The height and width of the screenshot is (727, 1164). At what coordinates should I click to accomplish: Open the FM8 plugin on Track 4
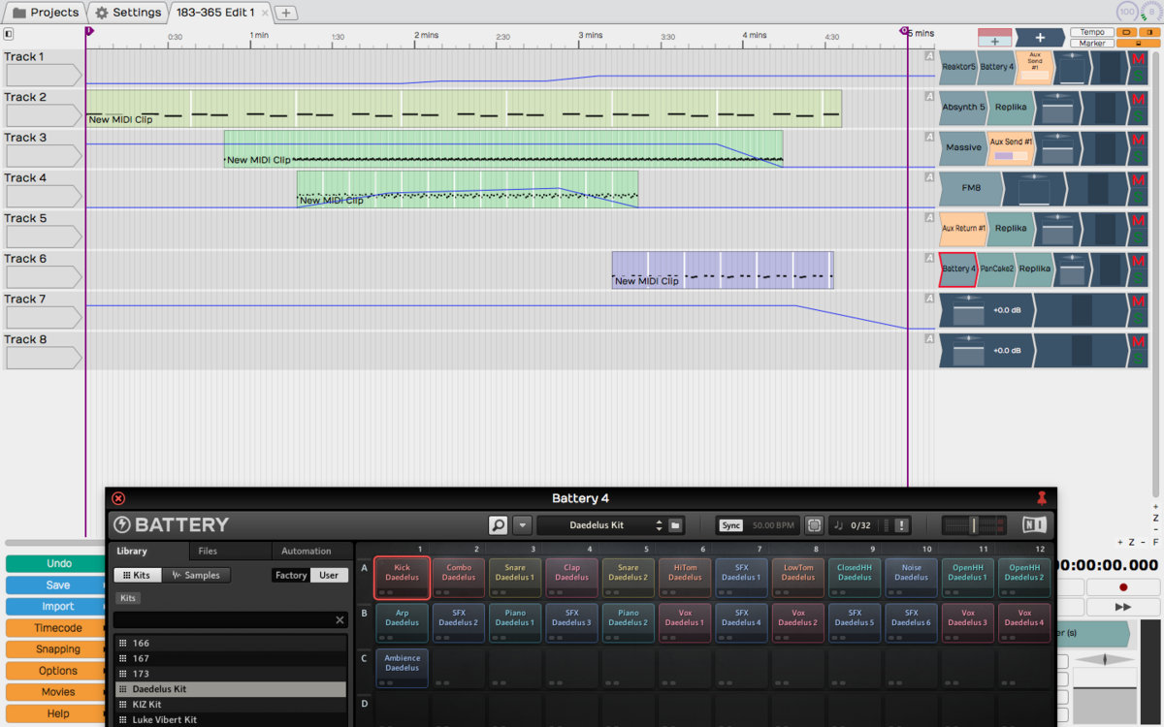[x=970, y=188]
